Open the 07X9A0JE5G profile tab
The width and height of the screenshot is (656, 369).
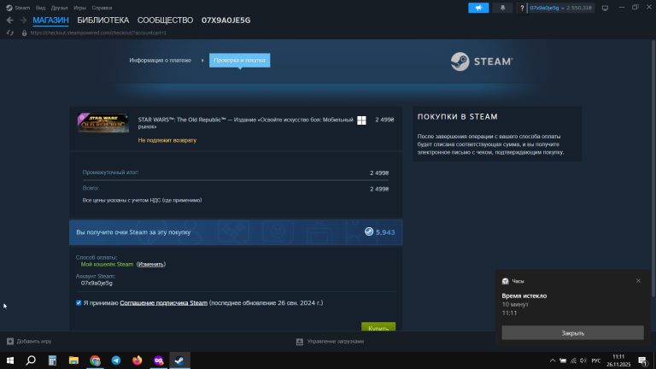(x=225, y=20)
